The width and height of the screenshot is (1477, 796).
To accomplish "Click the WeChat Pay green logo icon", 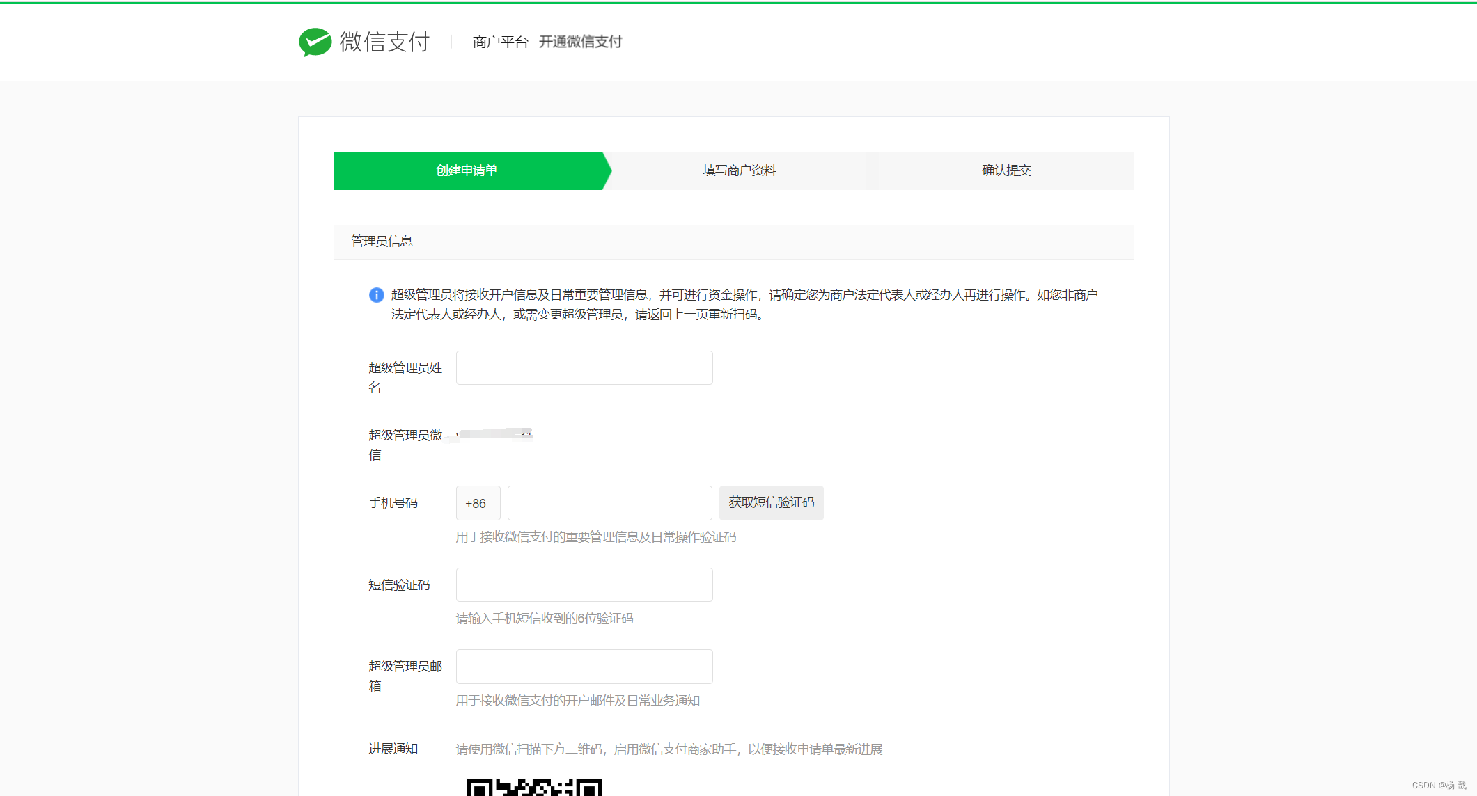I will point(315,42).
